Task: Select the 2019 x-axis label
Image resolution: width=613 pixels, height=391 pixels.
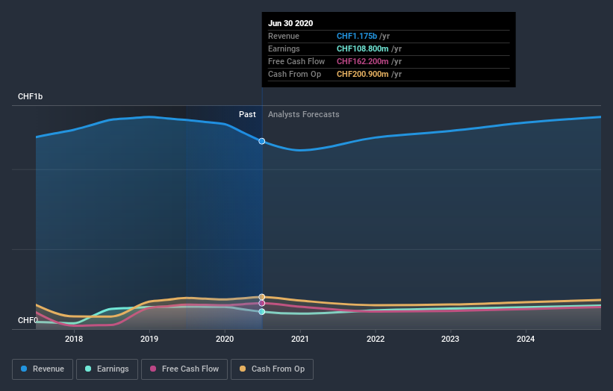Action: pyautogui.click(x=149, y=339)
